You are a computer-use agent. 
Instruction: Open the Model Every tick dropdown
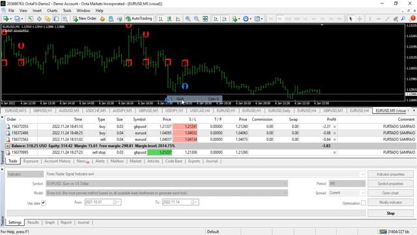point(167,193)
